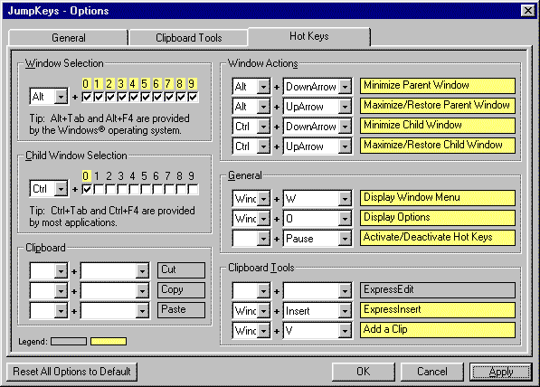Open Window Selection Alt modifier dropdown
Image resolution: width=540 pixels, height=387 pixels.
61,97
